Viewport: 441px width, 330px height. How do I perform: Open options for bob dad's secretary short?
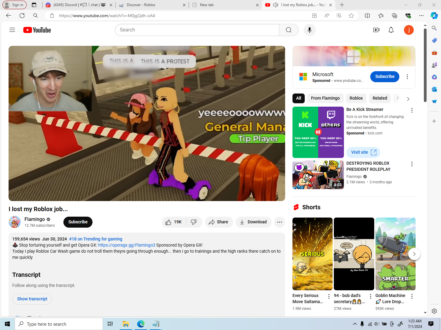[x=371, y=296]
